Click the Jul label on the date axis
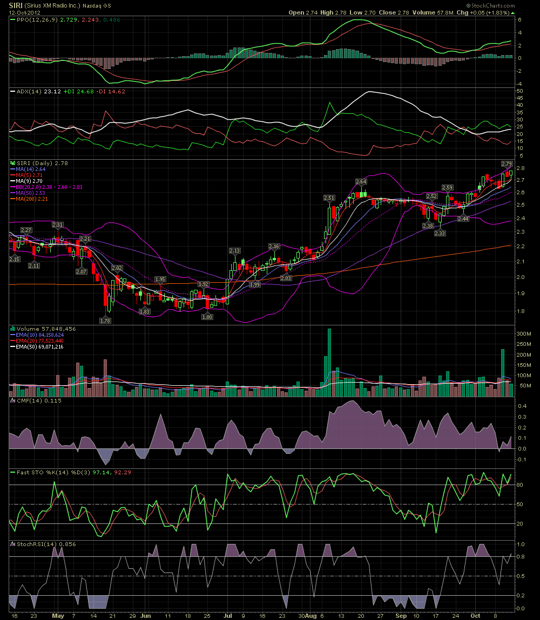 (x=227, y=616)
